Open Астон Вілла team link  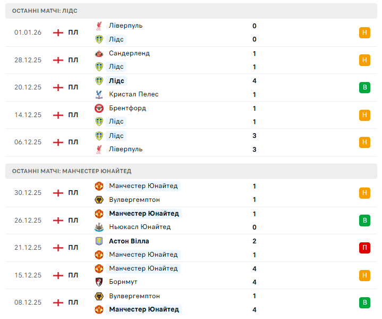click(129, 241)
